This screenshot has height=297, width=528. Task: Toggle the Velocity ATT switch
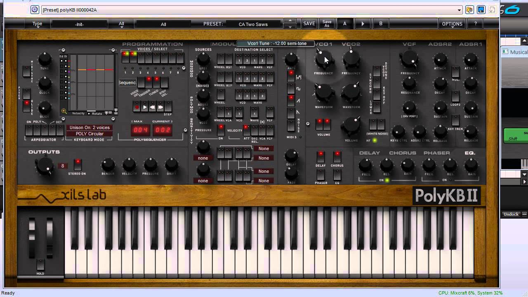(x=246, y=130)
